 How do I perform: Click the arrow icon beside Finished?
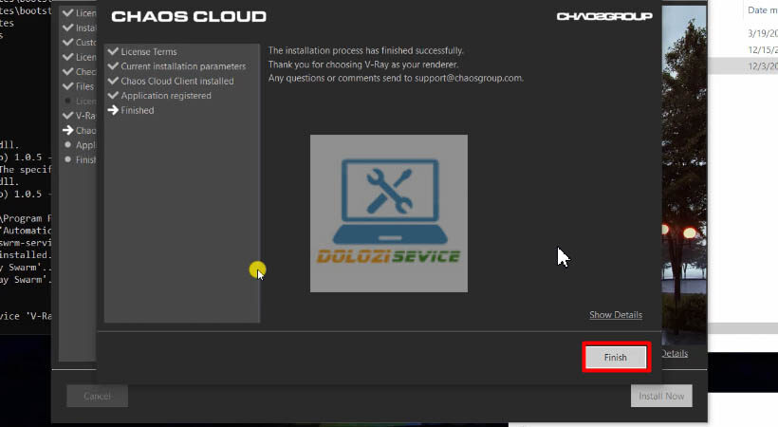(114, 111)
